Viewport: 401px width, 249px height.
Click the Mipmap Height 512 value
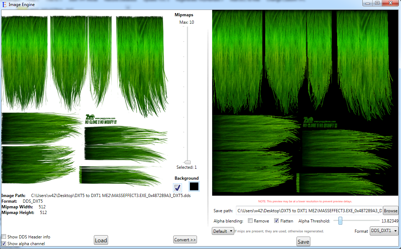point(43,213)
